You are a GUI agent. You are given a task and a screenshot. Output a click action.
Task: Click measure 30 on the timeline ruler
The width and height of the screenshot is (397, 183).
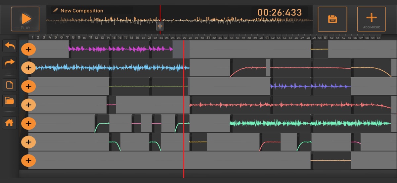point(202,38)
